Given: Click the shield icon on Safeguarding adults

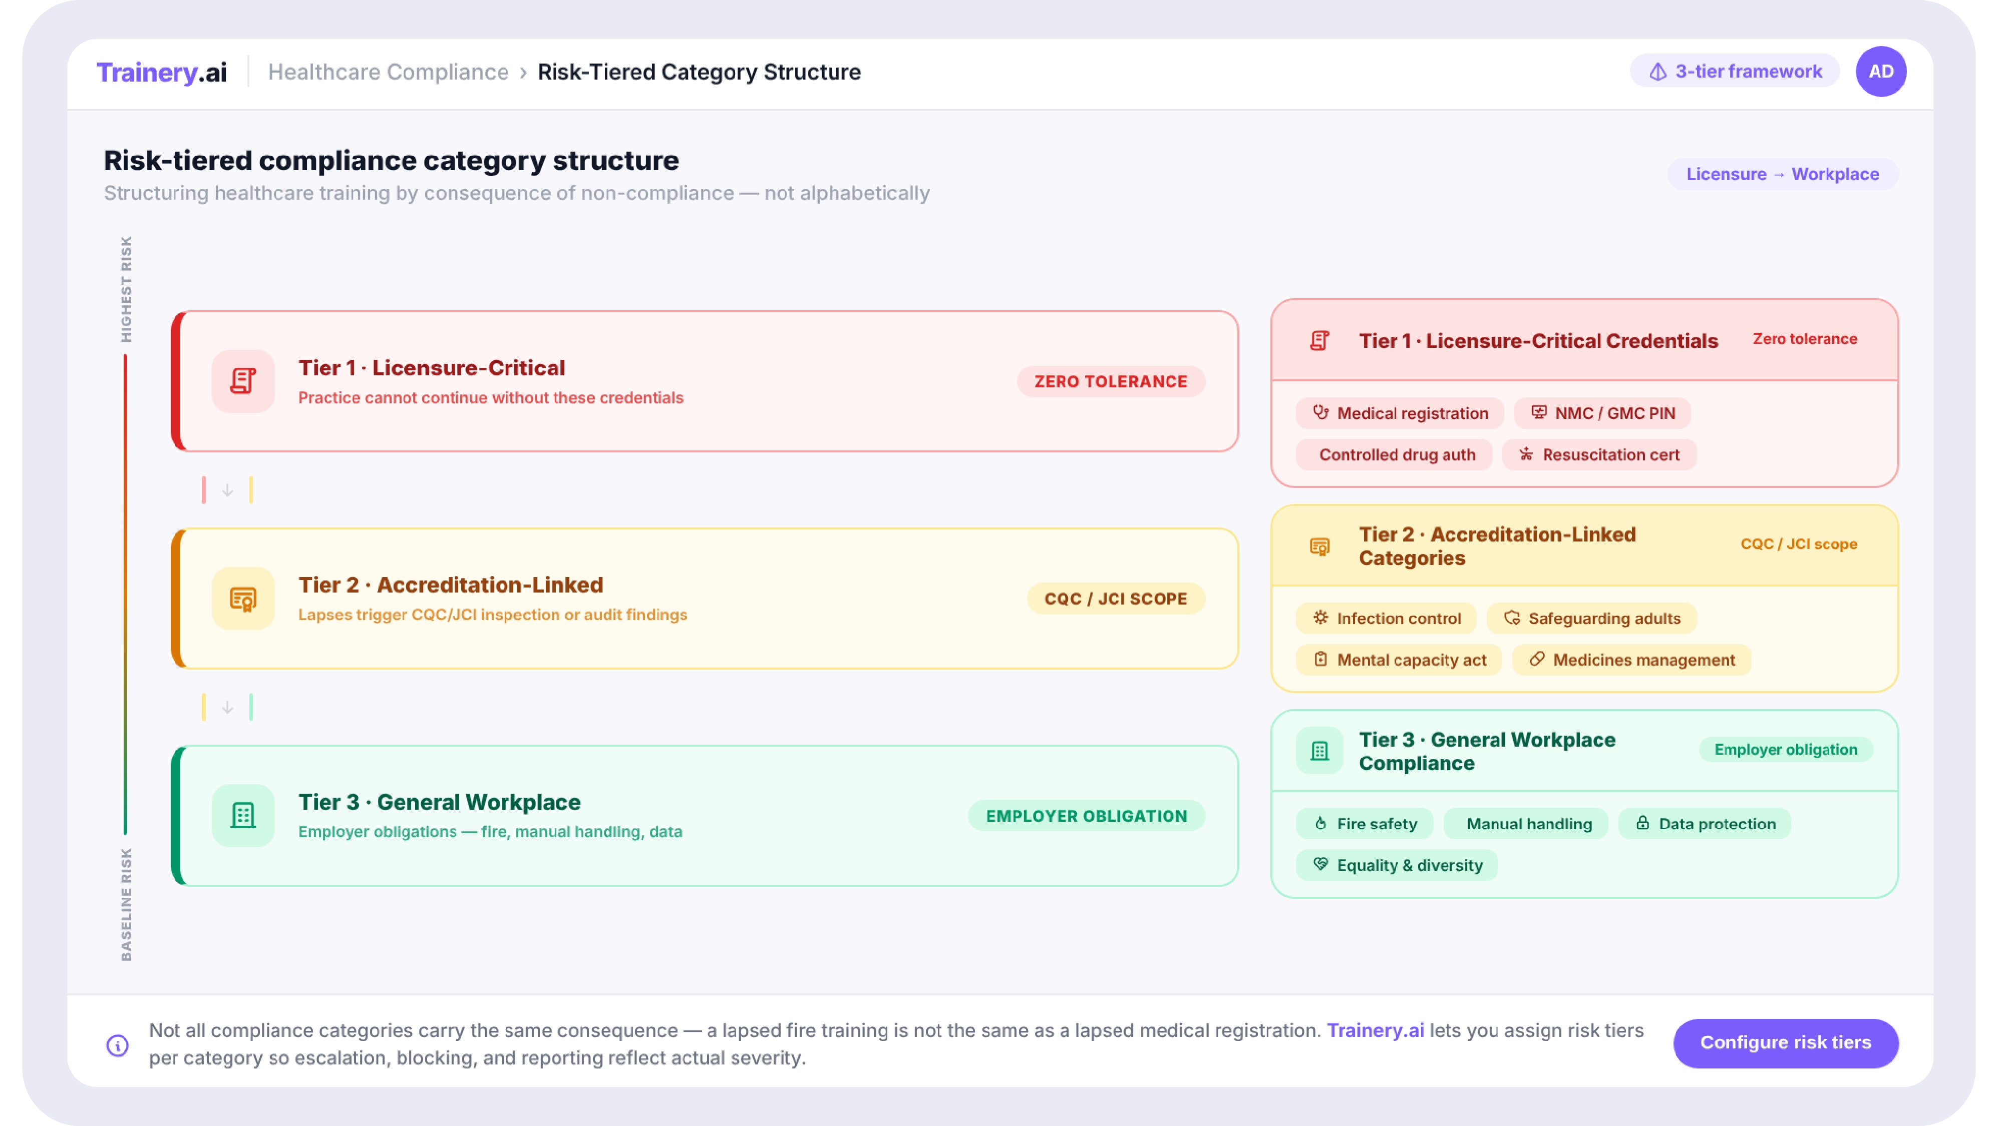Looking at the screenshot, I should tap(1512, 618).
